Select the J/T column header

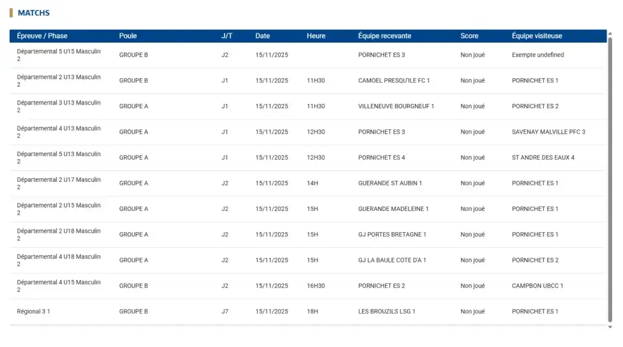(226, 36)
